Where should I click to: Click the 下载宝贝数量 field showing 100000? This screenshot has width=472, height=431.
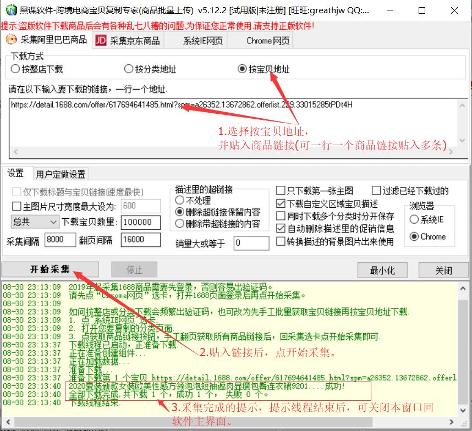141,223
